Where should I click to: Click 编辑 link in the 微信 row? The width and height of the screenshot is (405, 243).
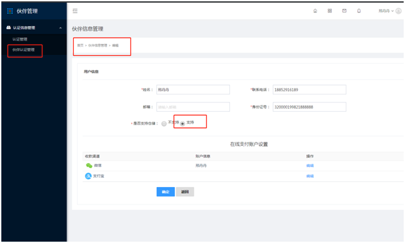point(310,166)
